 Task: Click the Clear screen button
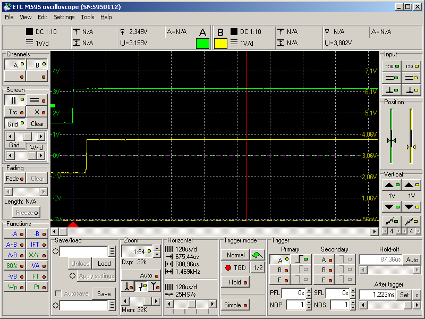[37, 123]
